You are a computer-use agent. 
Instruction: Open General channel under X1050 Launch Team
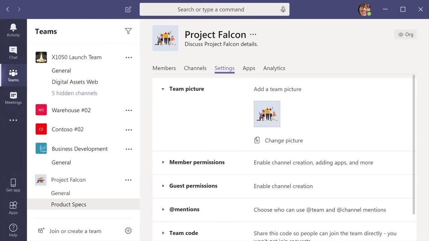click(61, 71)
